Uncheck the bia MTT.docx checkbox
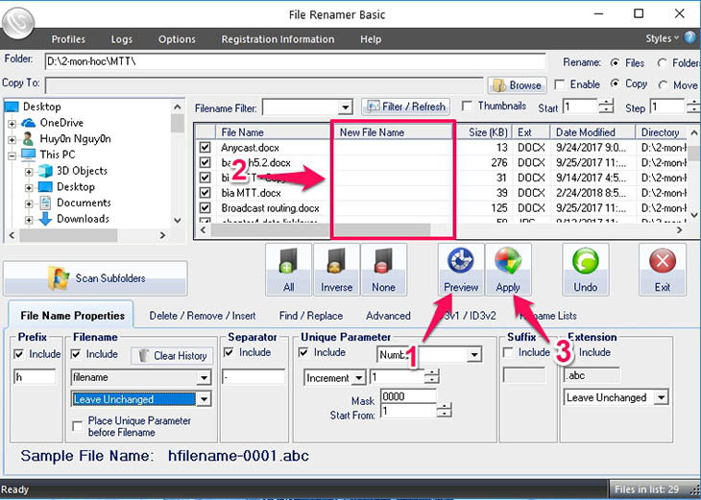Image resolution: width=701 pixels, height=500 pixels. 205,193
